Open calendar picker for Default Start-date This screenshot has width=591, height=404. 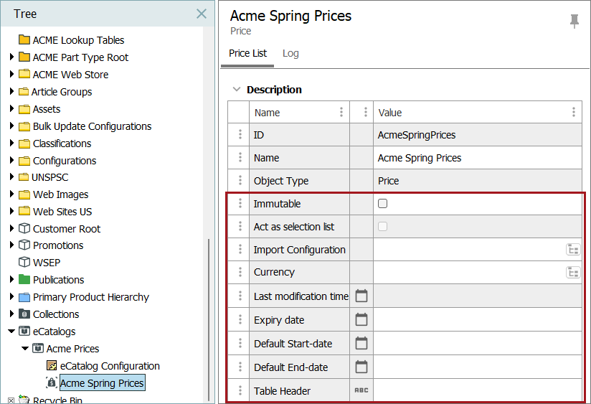tap(361, 343)
